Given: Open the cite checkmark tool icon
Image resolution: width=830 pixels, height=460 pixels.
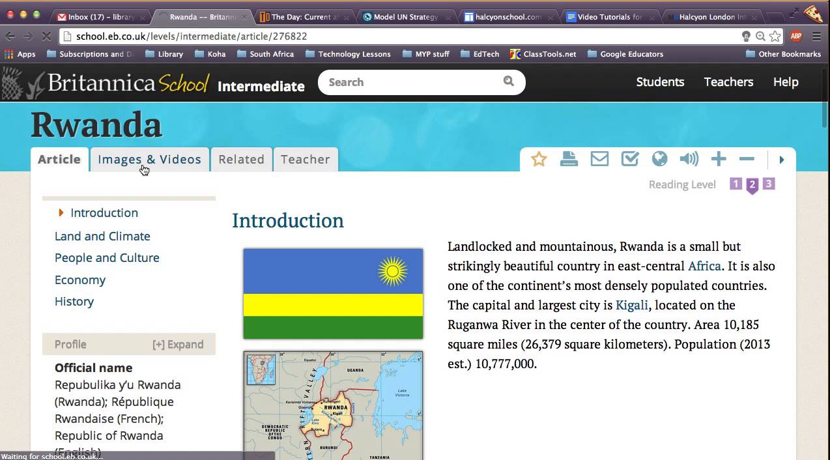Looking at the screenshot, I should tap(629, 159).
